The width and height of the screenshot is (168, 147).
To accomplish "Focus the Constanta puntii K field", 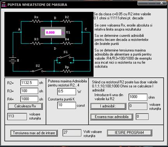I will tap(66, 105).
